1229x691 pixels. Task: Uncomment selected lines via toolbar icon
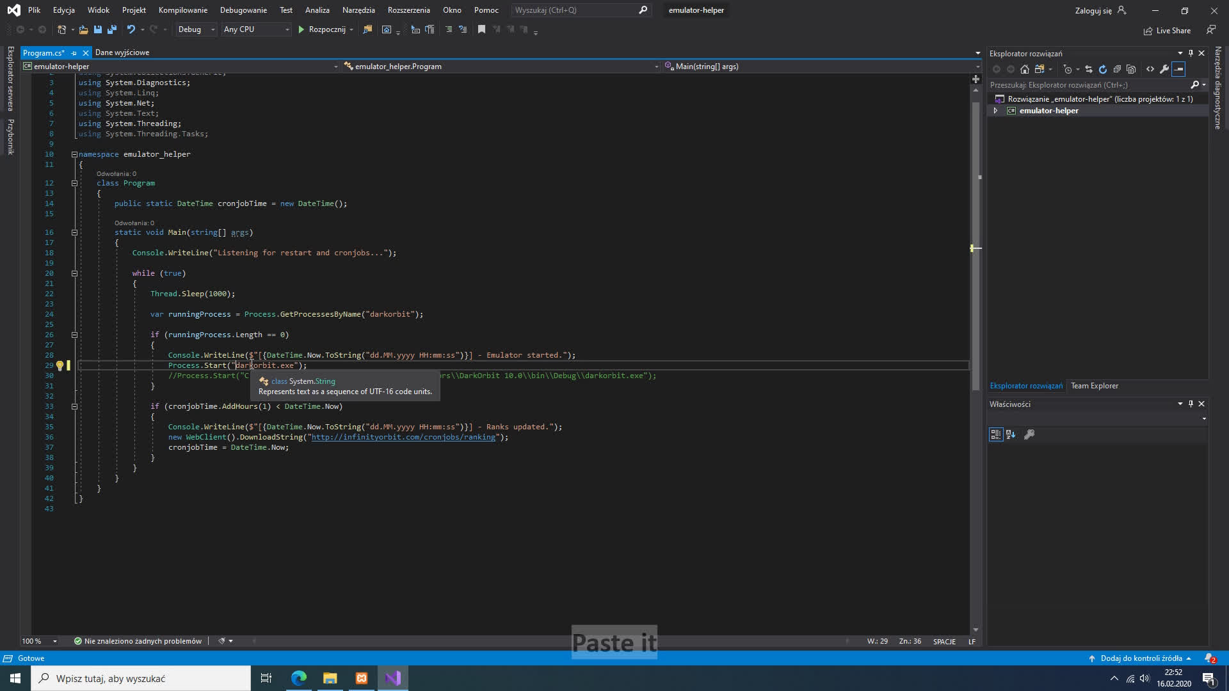click(x=463, y=29)
